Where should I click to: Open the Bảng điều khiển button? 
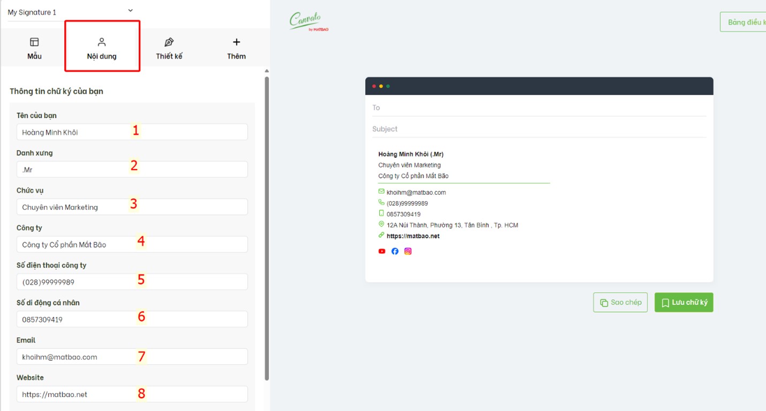[x=744, y=22]
